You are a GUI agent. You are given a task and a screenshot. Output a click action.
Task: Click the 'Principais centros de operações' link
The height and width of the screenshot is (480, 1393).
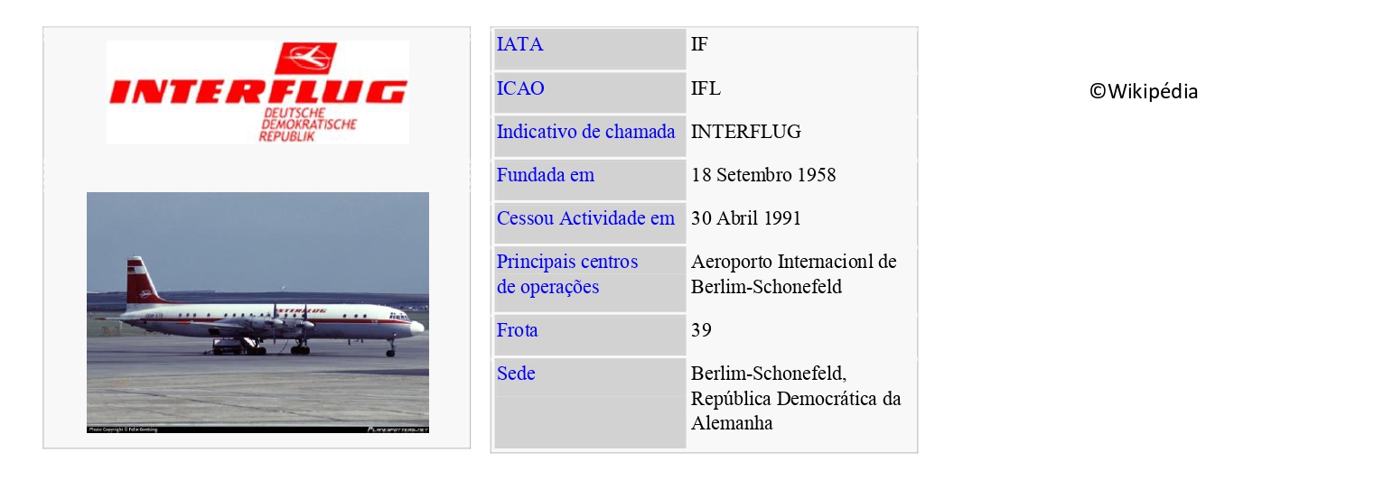click(566, 274)
